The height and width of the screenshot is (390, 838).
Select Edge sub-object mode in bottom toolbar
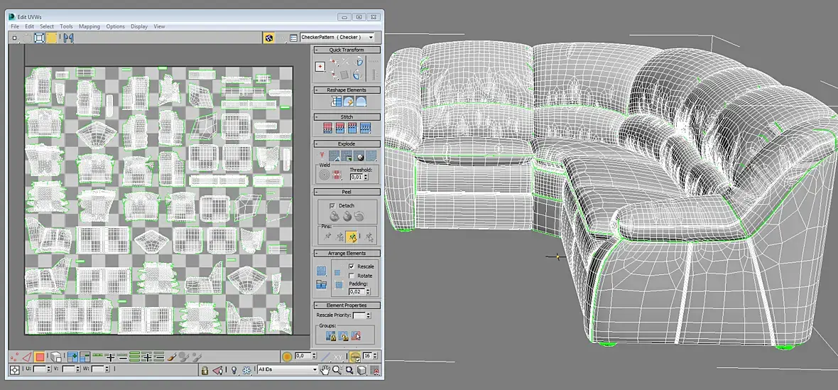coord(27,357)
